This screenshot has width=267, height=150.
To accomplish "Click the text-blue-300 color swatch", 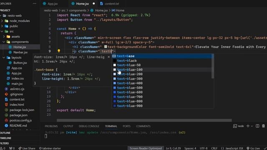I will (115, 79).
